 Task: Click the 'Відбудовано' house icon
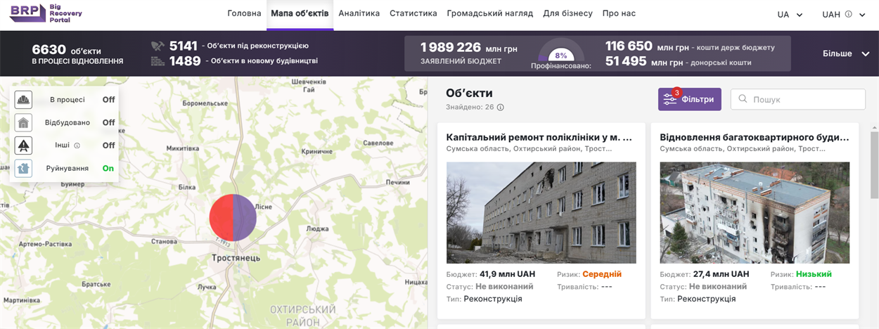[x=24, y=122]
